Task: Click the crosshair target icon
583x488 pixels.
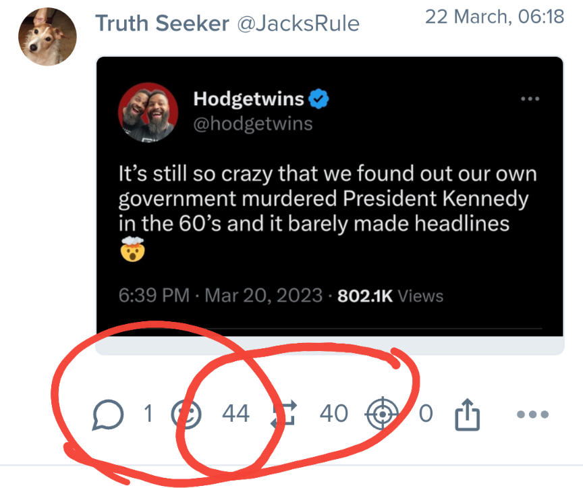Action: 381,414
